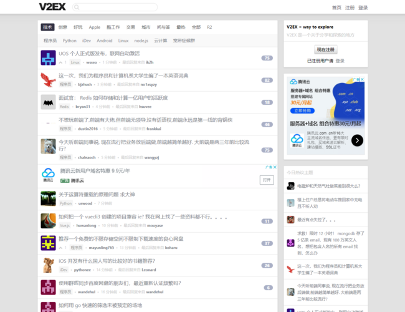Click the black arrow in sidebar ad
Viewport: 405px width, 312px height.
tap(357, 140)
